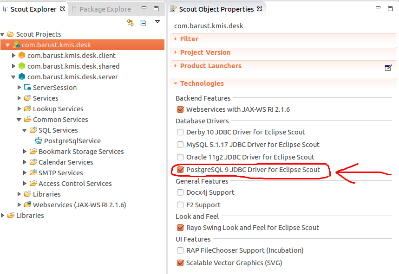Enable Oracle 11g2 JDBC Driver checkbox
Viewport: 399px width, 274px height.
[x=180, y=157]
